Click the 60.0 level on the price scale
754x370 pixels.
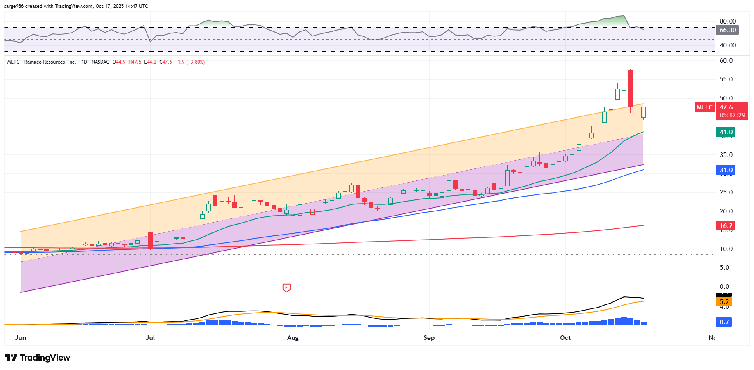click(x=726, y=61)
